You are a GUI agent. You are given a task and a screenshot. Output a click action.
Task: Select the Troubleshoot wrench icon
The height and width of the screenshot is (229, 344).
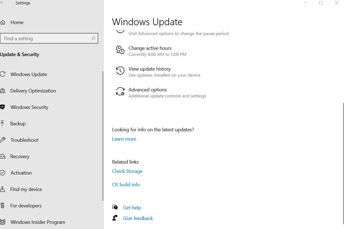pos(4,140)
